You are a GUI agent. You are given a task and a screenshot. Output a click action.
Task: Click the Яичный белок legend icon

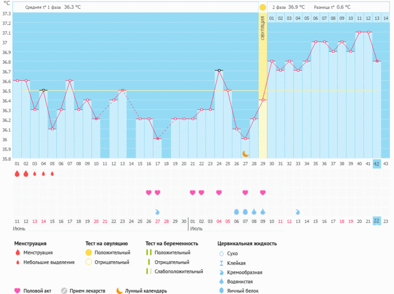[222, 291]
